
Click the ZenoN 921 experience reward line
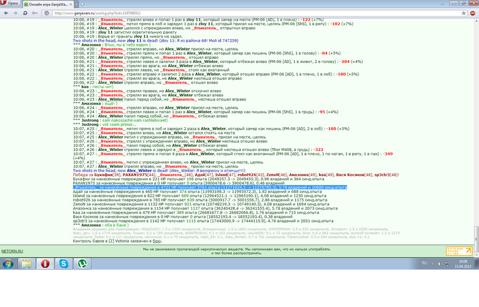click(201, 204)
